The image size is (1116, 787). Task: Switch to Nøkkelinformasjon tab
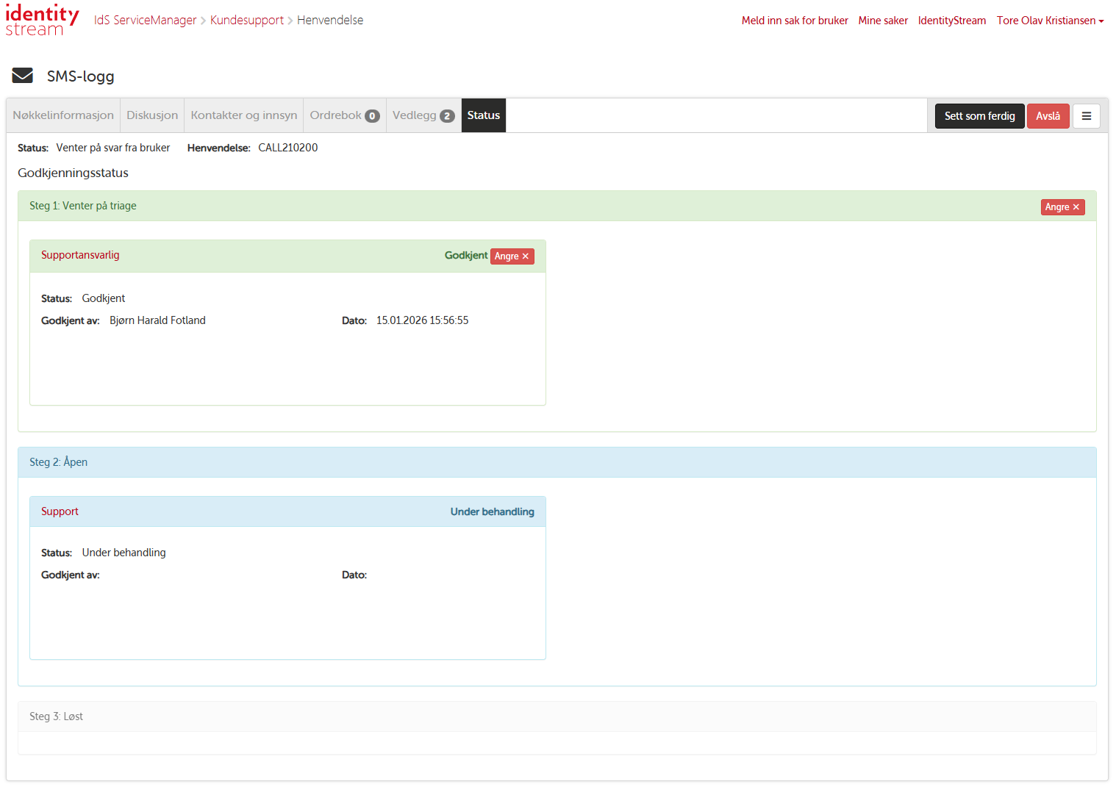[63, 115]
